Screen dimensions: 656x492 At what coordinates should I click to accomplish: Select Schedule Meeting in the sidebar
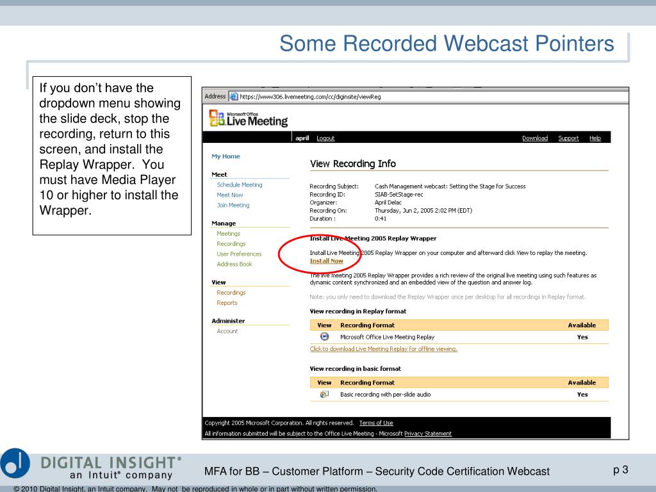(240, 184)
